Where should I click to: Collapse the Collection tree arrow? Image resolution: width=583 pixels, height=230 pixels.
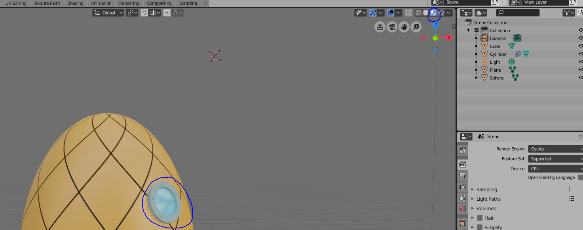469,30
